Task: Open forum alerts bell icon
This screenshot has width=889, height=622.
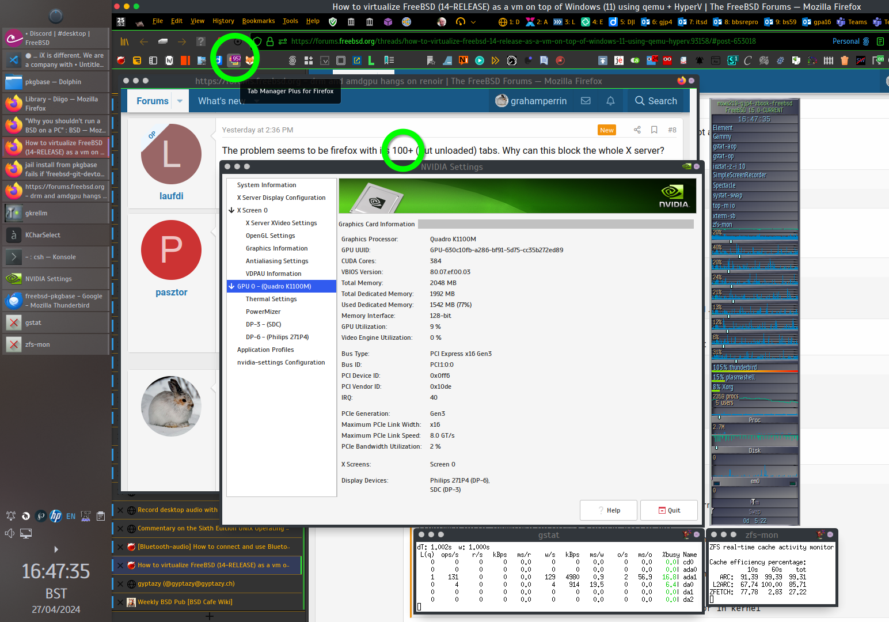Action: [x=610, y=101]
